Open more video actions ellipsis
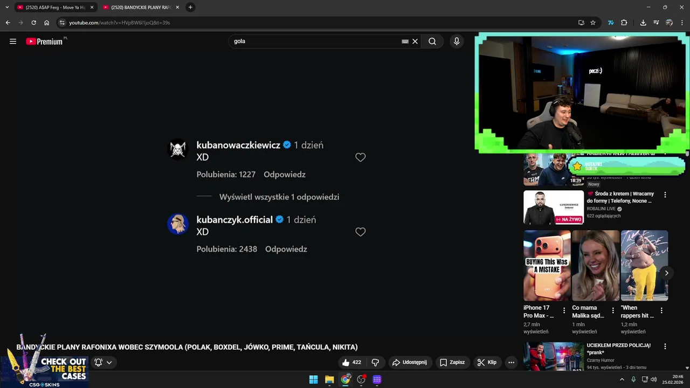 click(x=511, y=362)
